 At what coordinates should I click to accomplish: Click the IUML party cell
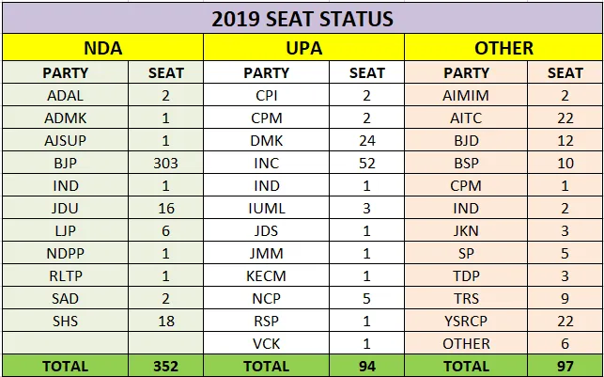tap(266, 208)
